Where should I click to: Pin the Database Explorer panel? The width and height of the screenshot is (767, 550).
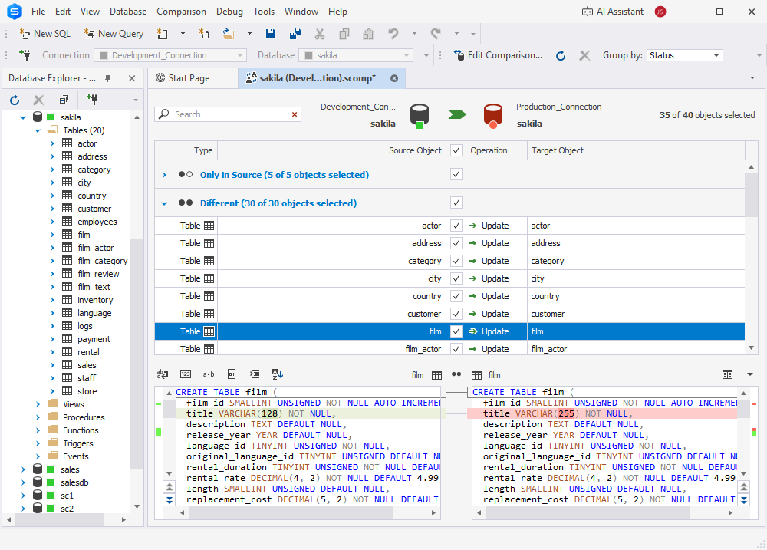108,78
